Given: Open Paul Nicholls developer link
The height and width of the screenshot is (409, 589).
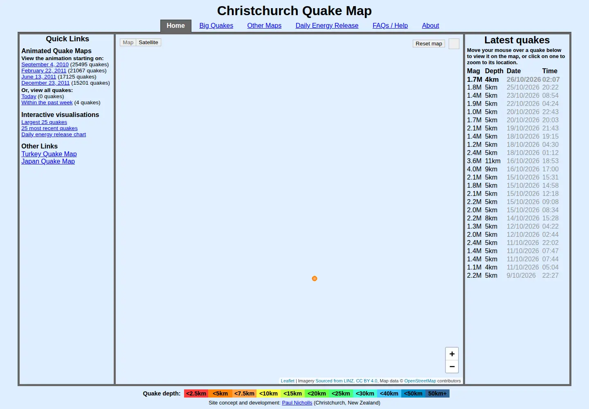Looking at the screenshot, I should pyautogui.click(x=297, y=403).
